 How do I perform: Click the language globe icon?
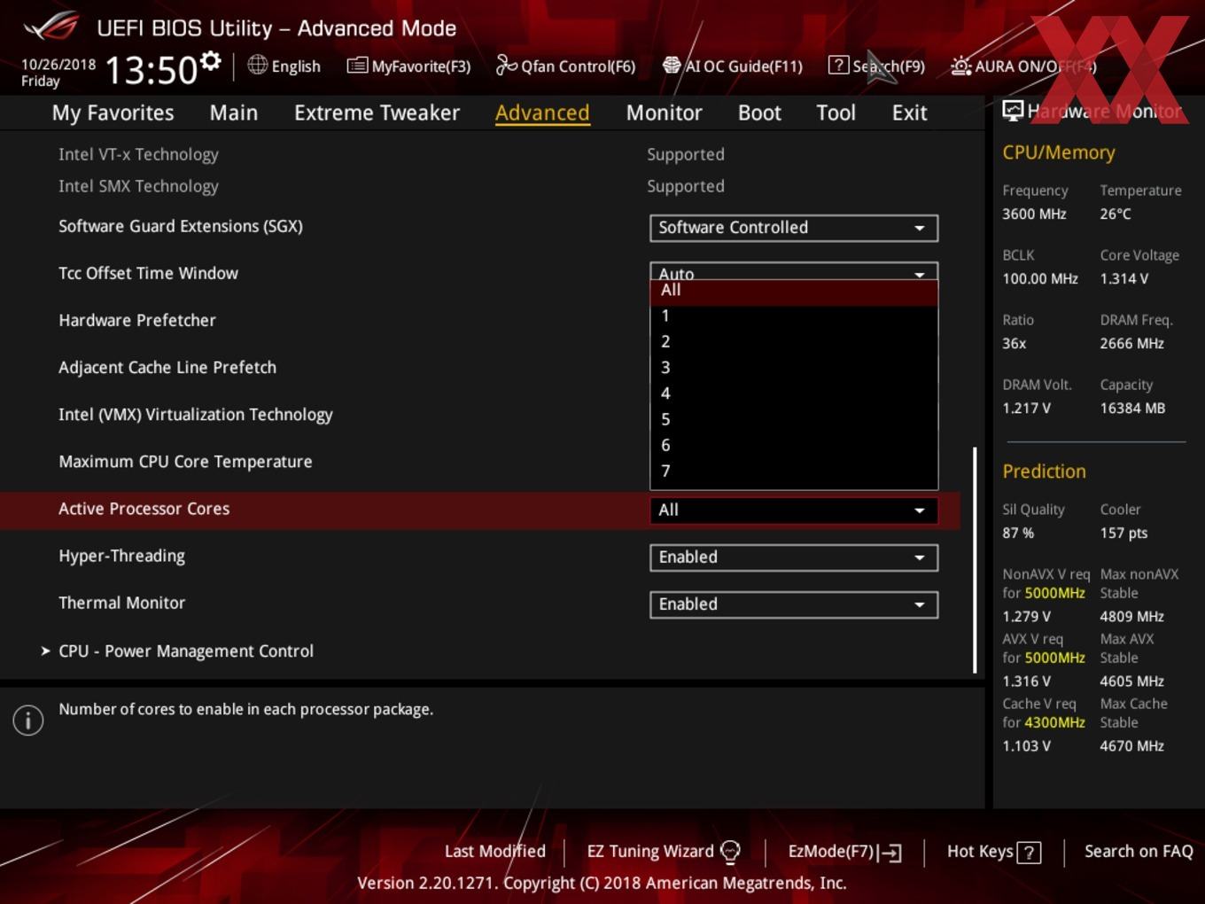pos(257,65)
